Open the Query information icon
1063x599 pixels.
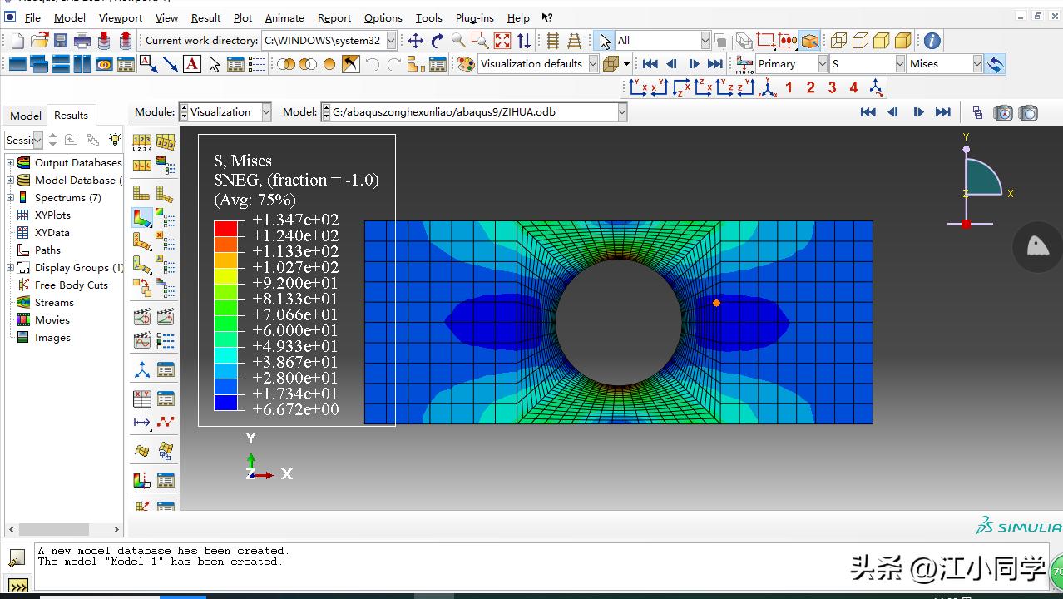932,41
